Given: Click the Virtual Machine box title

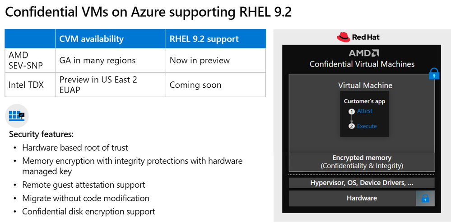Looking at the screenshot, I should (365, 85).
